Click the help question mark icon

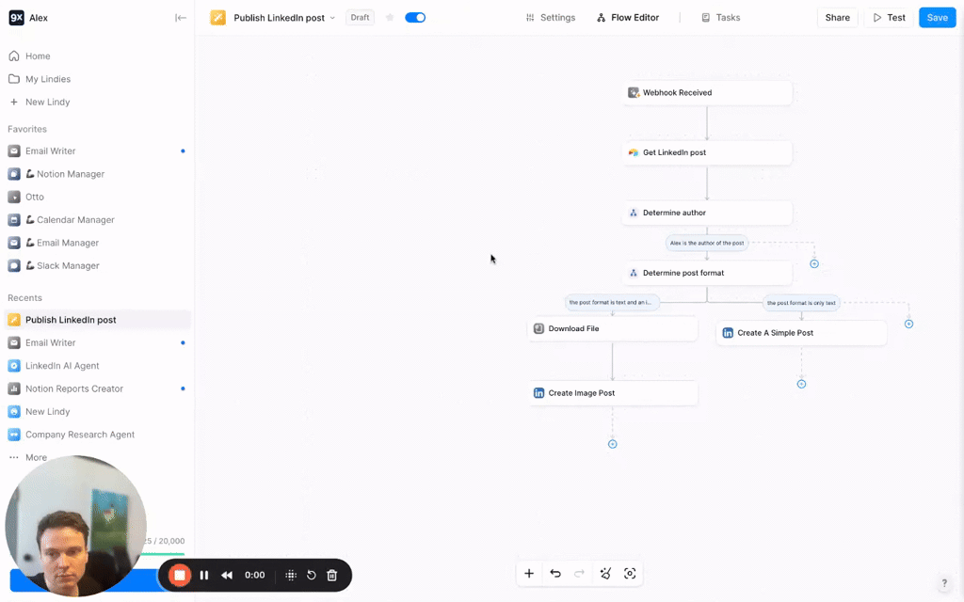pos(944,583)
